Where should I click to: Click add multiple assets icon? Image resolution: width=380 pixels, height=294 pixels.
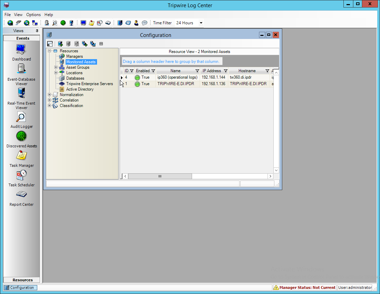(85, 44)
